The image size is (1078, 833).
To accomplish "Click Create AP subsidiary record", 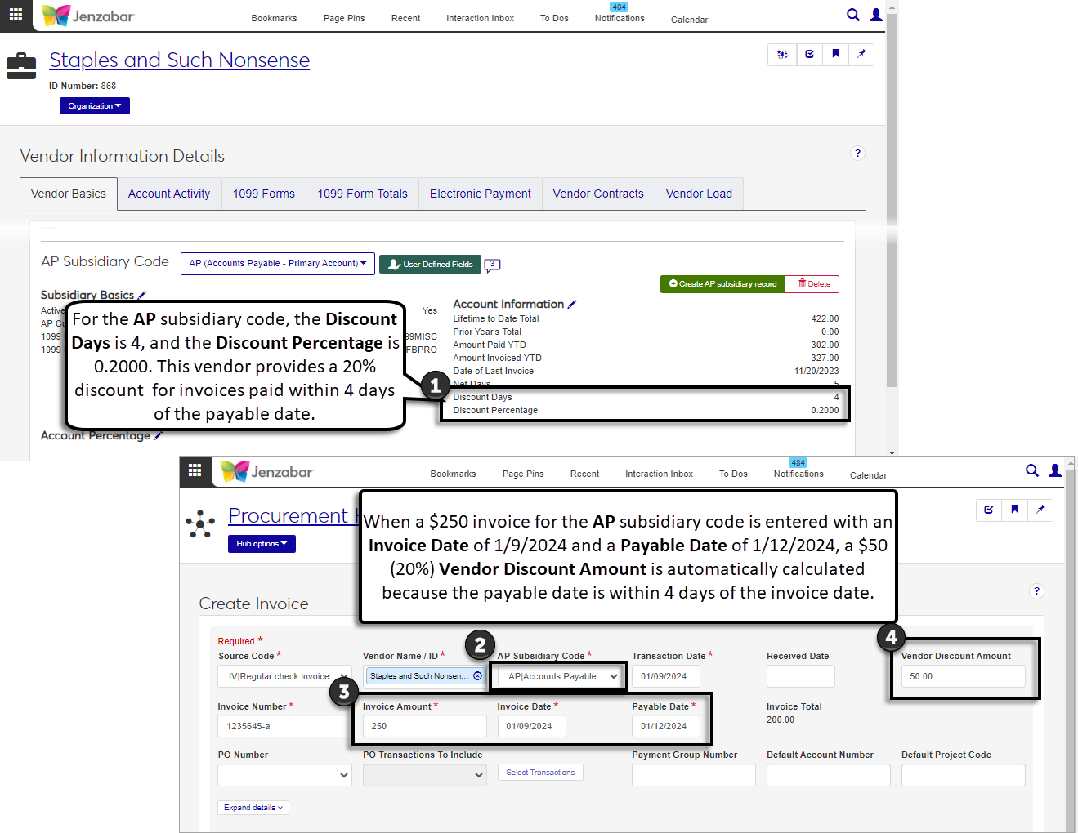I will [x=723, y=284].
